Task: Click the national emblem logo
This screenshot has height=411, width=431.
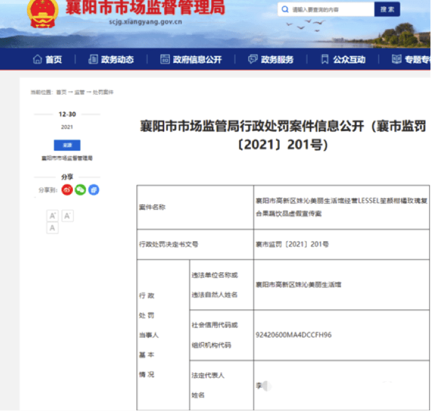Action: click(42, 13)
